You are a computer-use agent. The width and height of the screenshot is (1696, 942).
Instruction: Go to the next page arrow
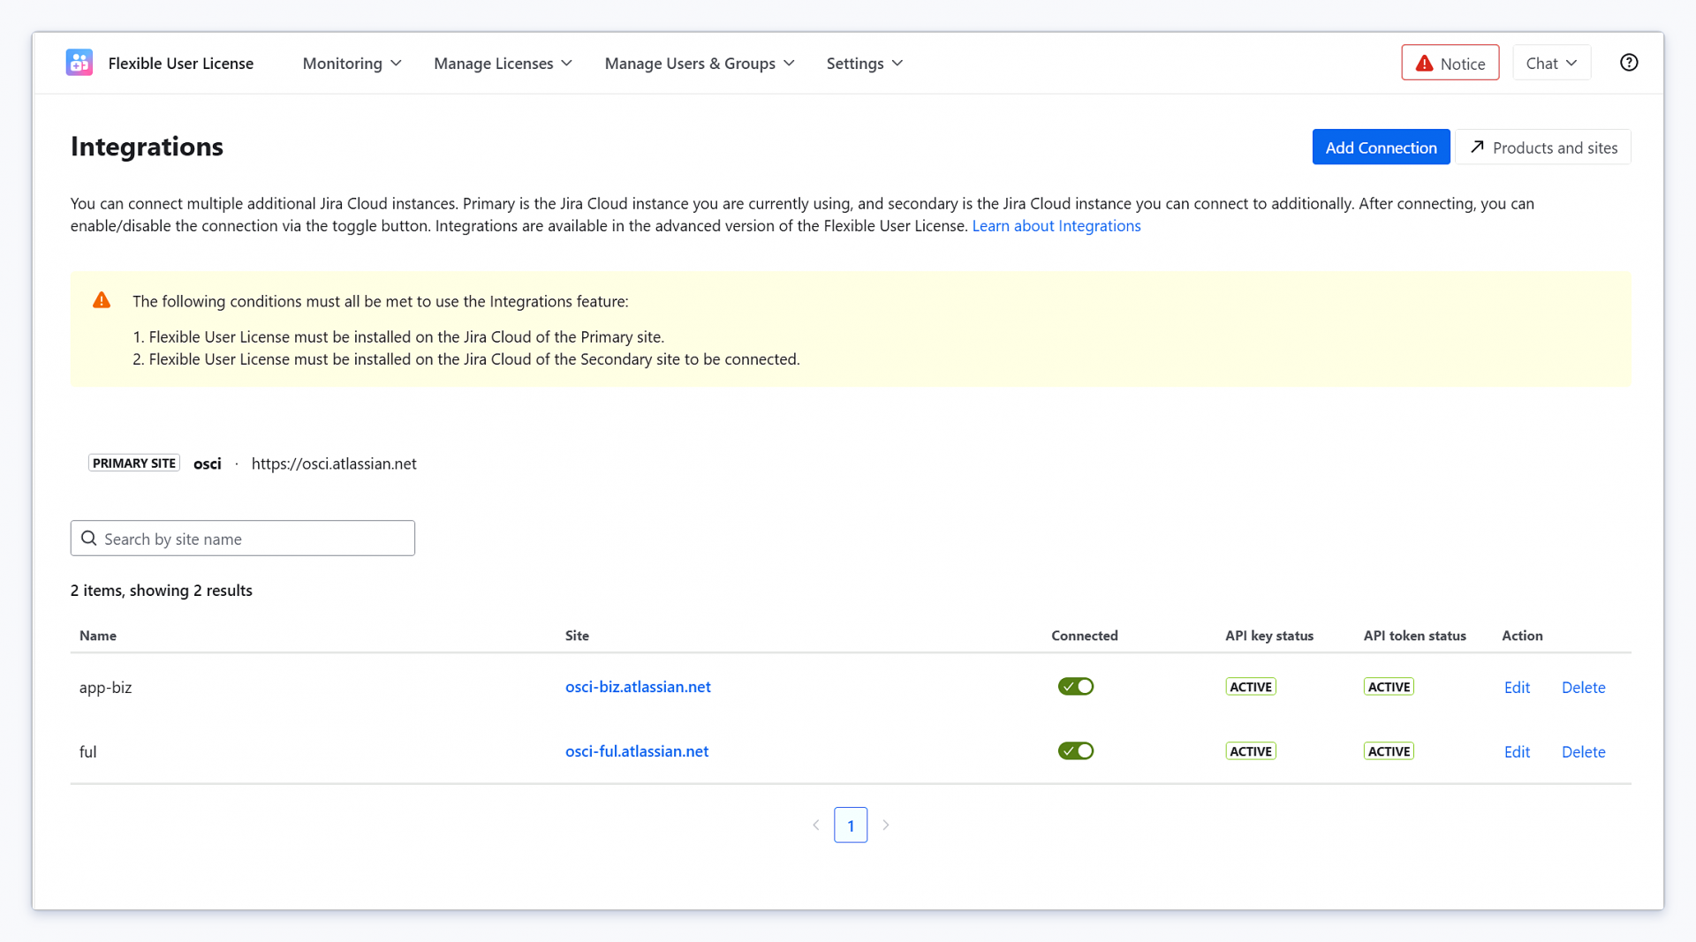885,825
